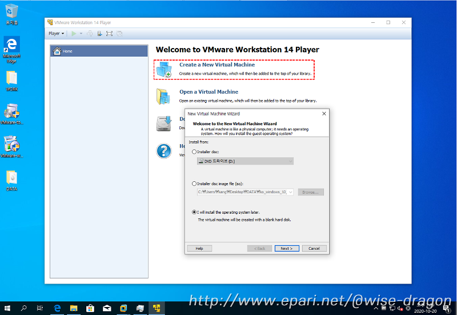Screen dimensions: 457x315
Task: Open Mail from the taskbar
Action: pos(107,308)
